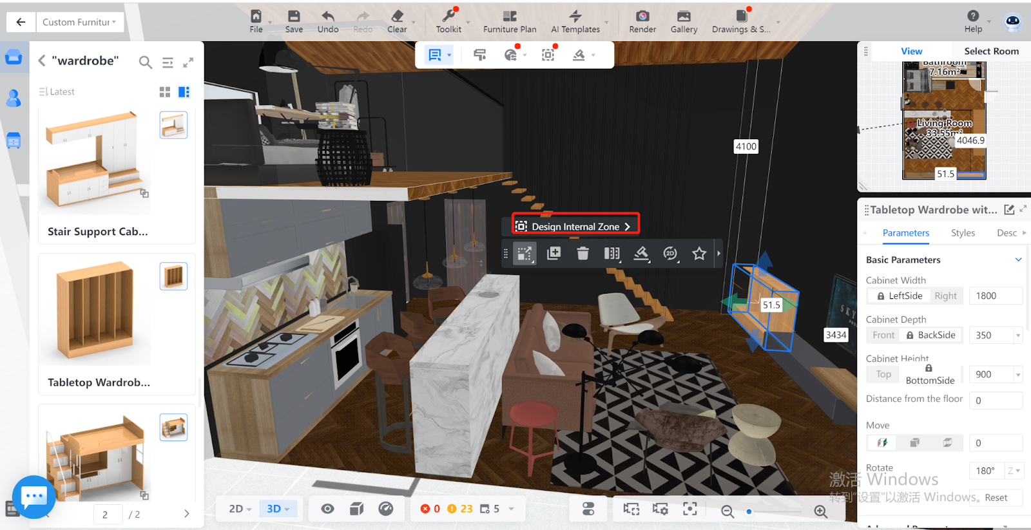Image resolution: width=1031 pixels, height=530 pixels.
Task: Click the Reset button
Action: tap(996, 498)
